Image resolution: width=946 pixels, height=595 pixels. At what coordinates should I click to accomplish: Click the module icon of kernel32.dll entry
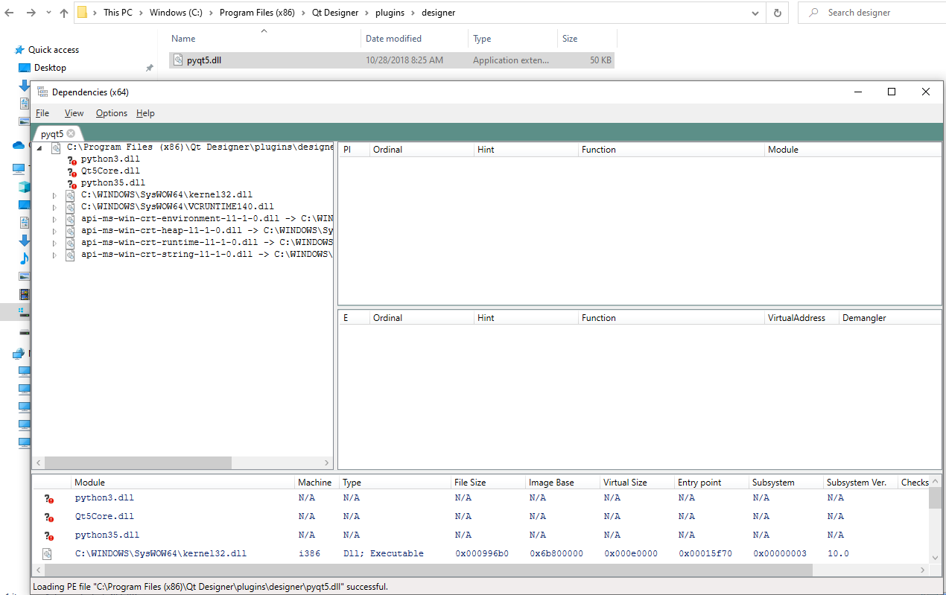tap(70, 194)
